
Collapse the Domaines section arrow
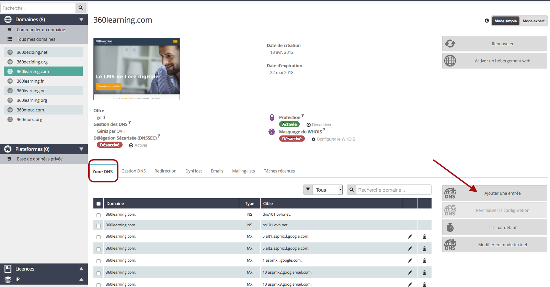click(x=81, y=20)
